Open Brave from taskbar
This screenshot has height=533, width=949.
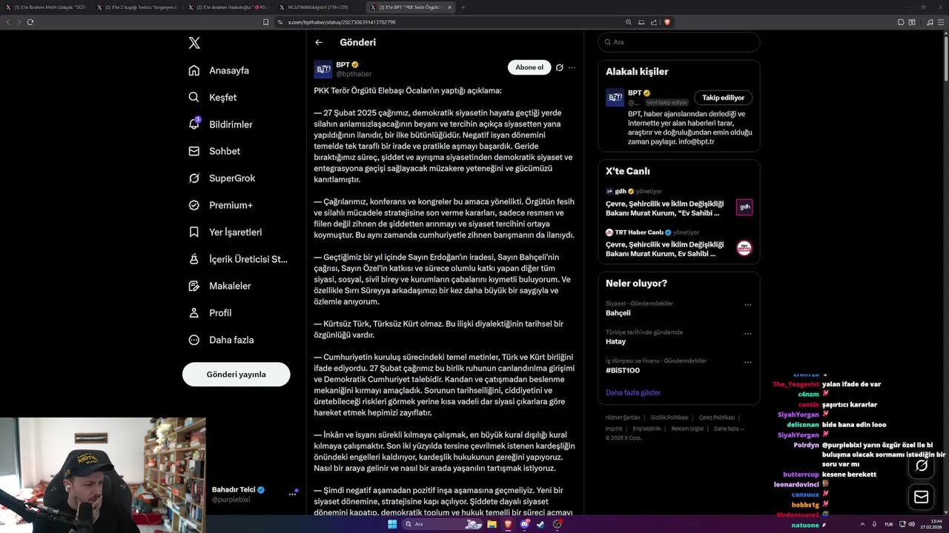click(x=508, y=524)
